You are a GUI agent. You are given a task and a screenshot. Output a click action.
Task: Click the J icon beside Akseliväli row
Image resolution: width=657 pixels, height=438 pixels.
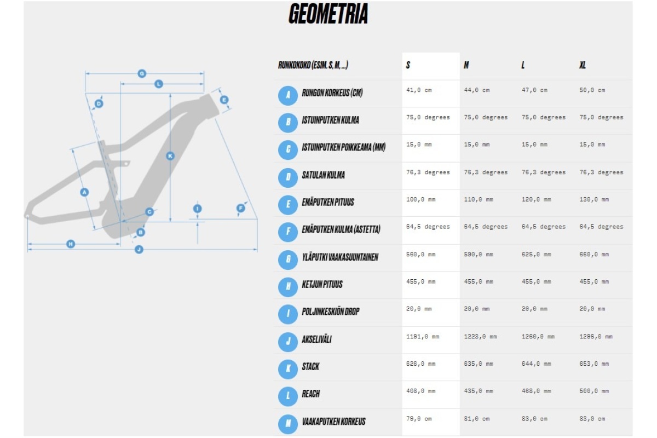[x=288, y=342]
